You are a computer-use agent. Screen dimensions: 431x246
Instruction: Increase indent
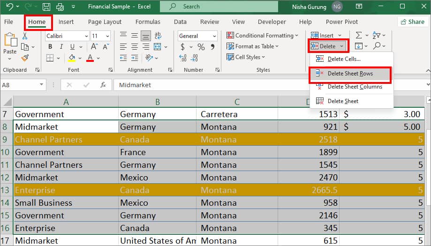coord(135,58)
